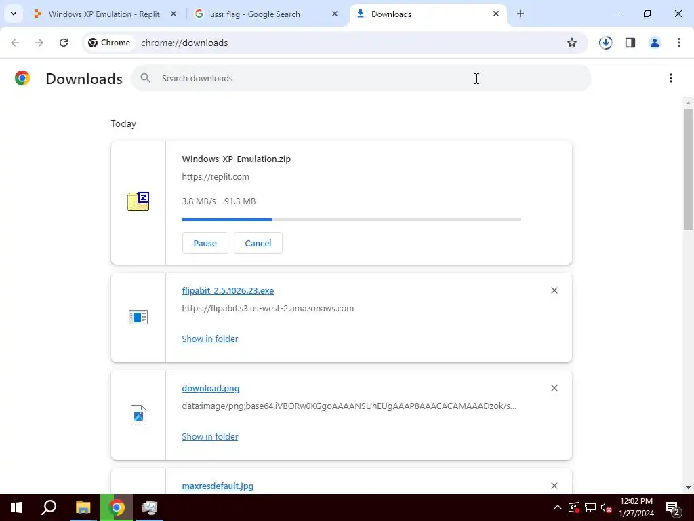Click the network tray icon
Viewport: 694px width, 521px height.
pyautogui.click(x=590, y=507)
